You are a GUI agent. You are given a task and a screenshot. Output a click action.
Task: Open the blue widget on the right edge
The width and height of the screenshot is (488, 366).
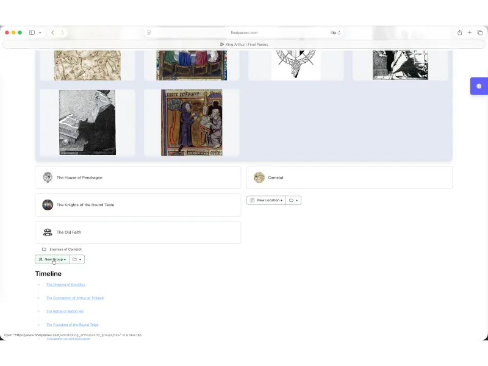[479, 86]
